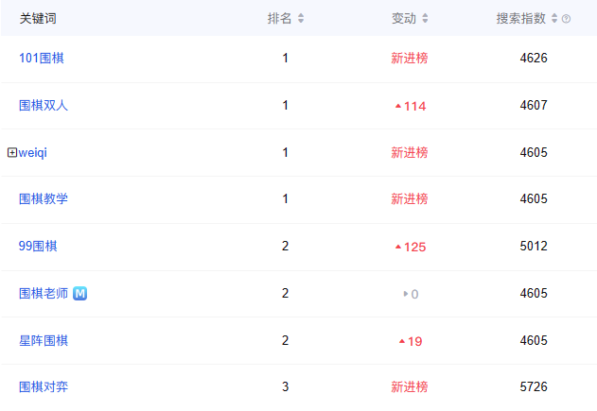Select the 星阵围棋 keyword
The image size is (597, 411).
(44, 340)
